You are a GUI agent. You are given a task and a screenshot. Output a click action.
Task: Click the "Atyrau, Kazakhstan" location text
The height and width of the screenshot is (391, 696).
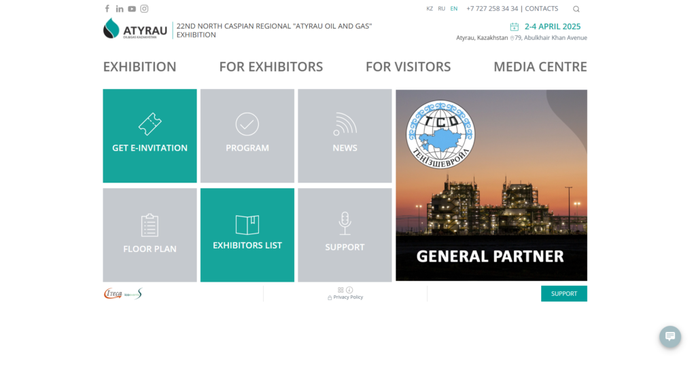(482, 38)
